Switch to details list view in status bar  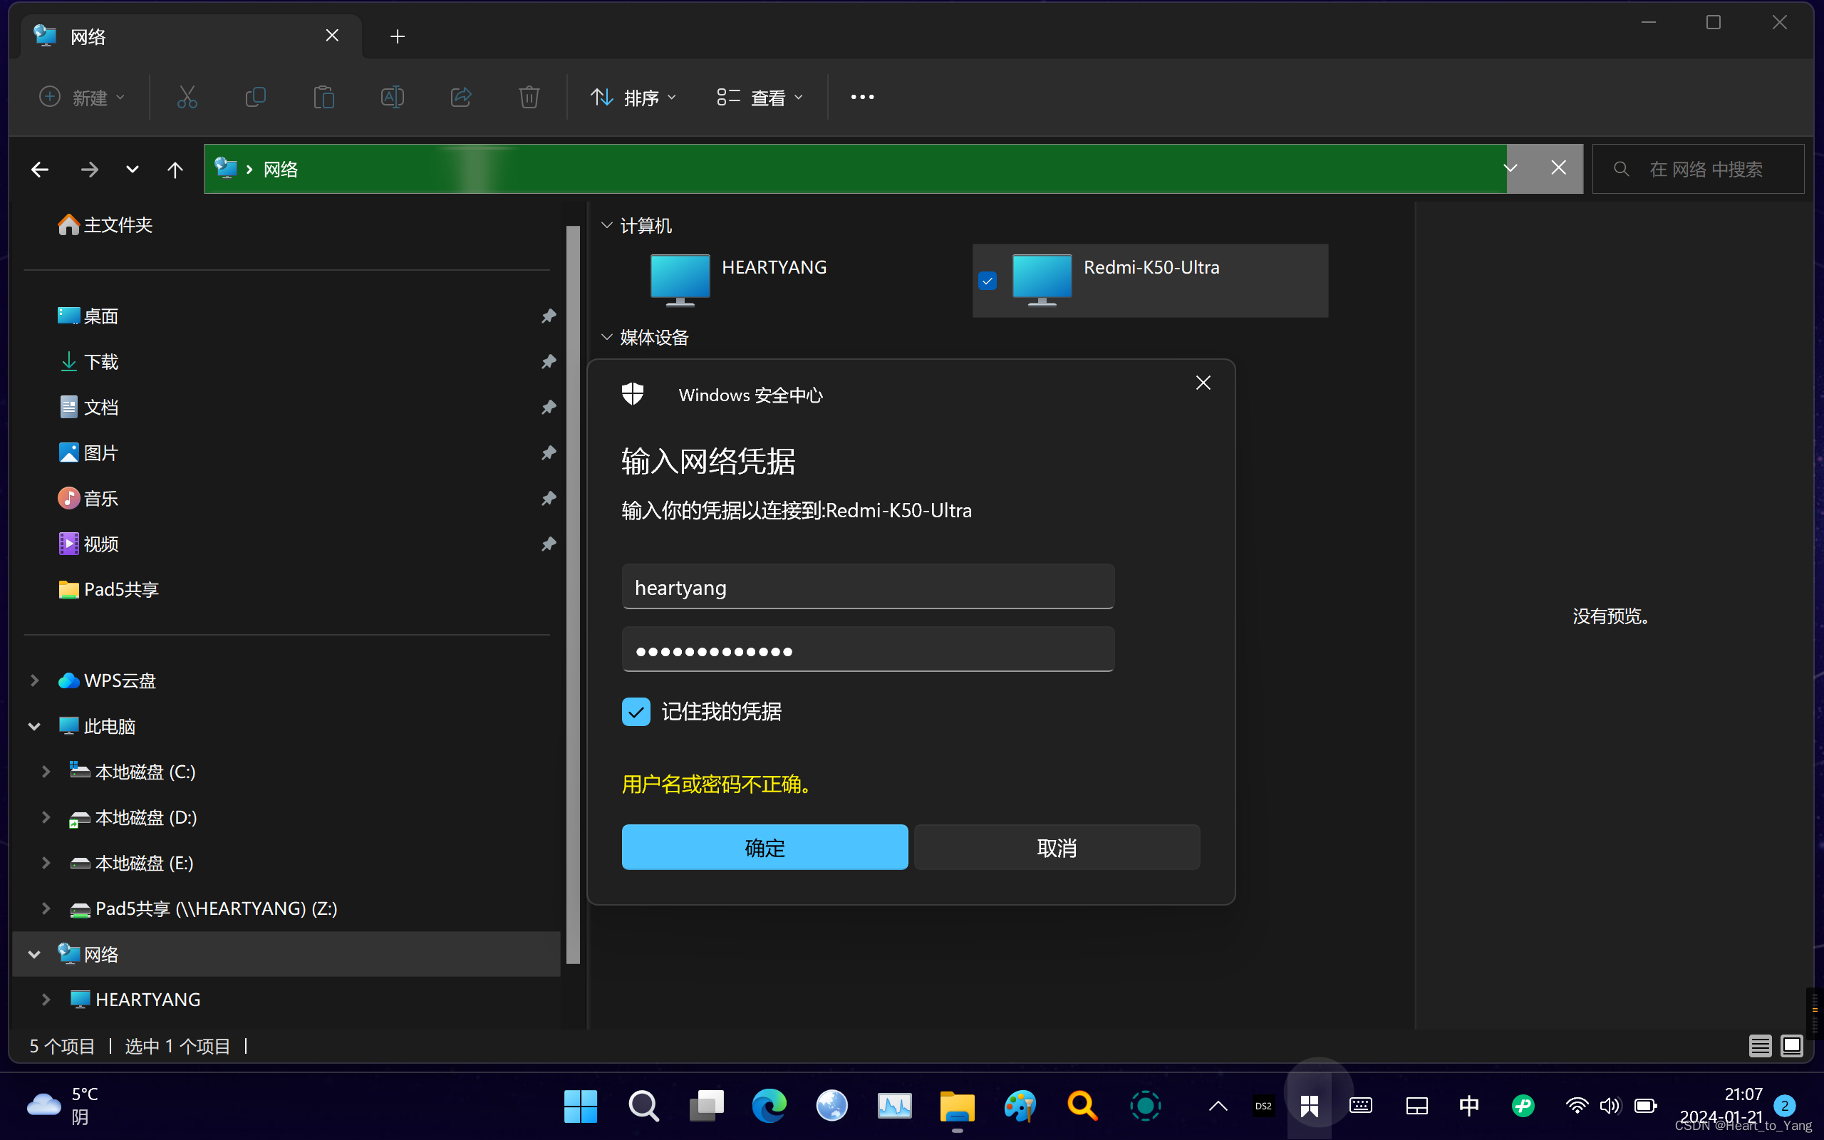(x=1760, y=1046)
